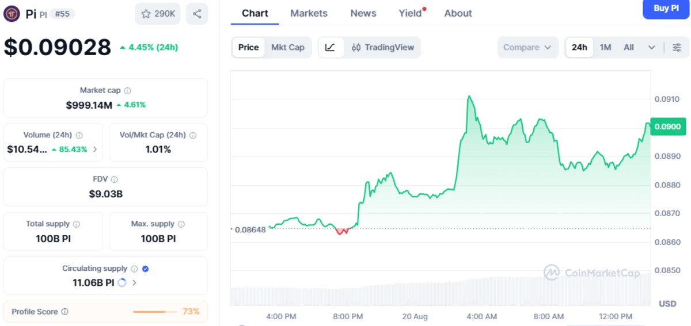Click the Profile Score info icon
691x326 pixels.
point(64,312)
